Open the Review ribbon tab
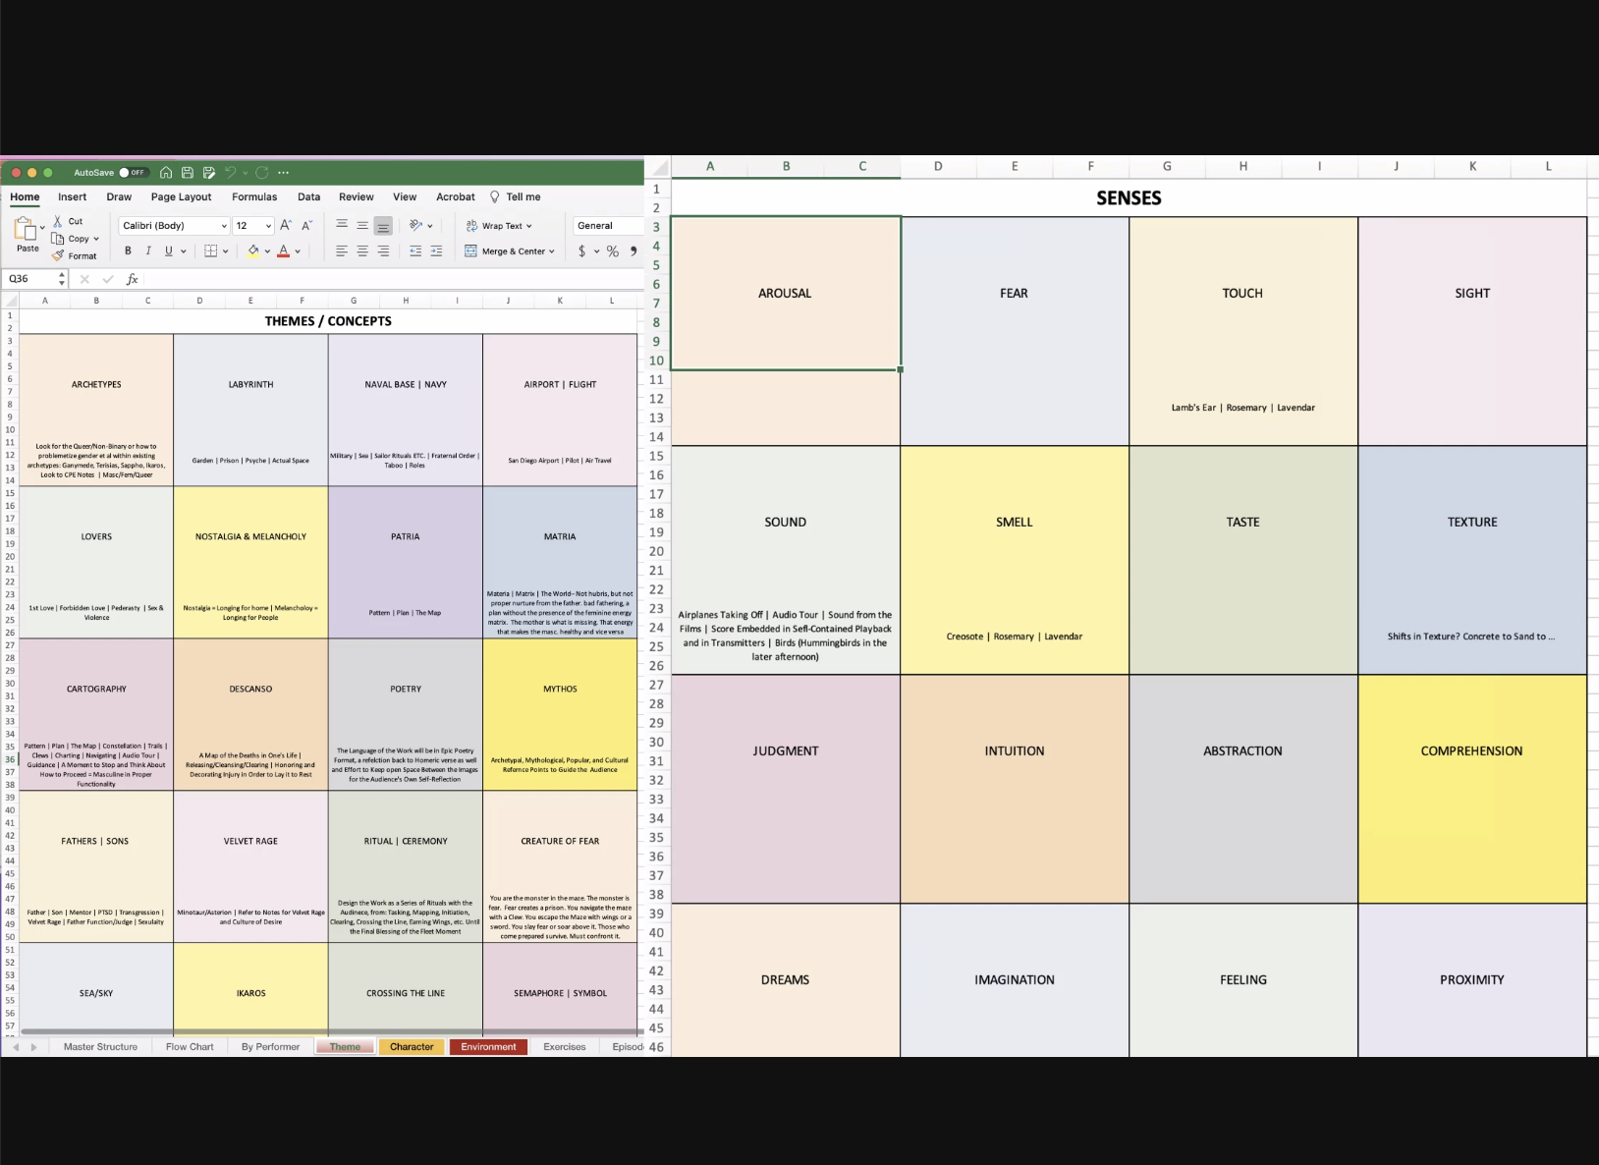Image resolution: width=1599 pixels, height=1165 pixels. (357, 196)
